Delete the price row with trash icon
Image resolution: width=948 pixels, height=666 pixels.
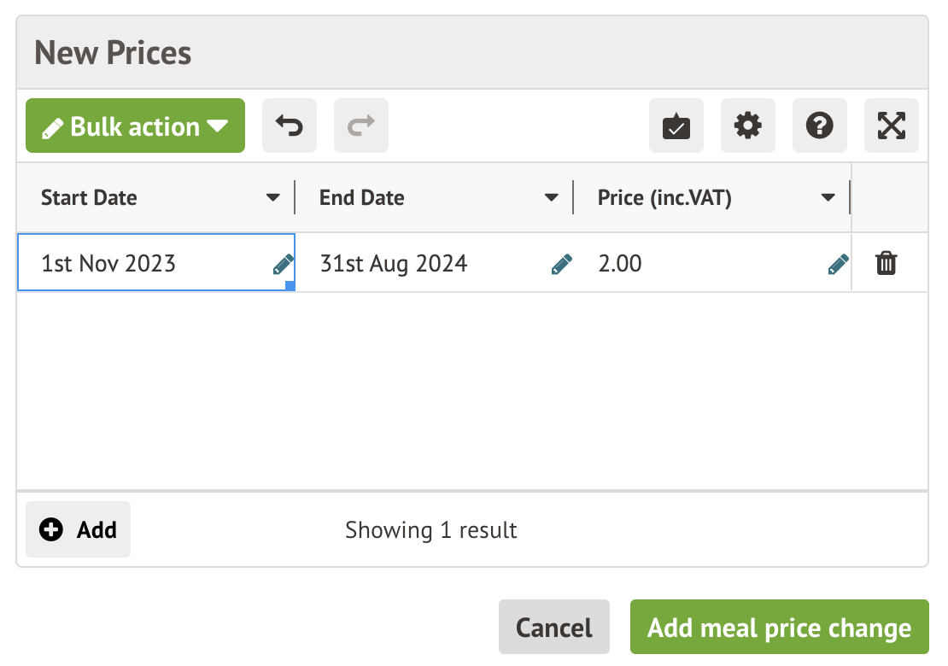887,263
